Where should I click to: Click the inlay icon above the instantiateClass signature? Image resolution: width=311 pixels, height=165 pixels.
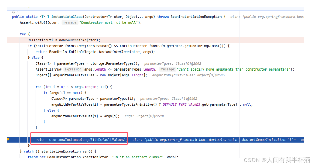[14, 12]
